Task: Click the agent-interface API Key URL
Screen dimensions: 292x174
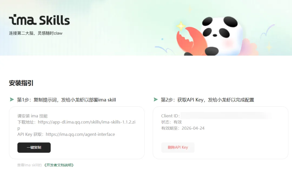Action: (80, 134)
